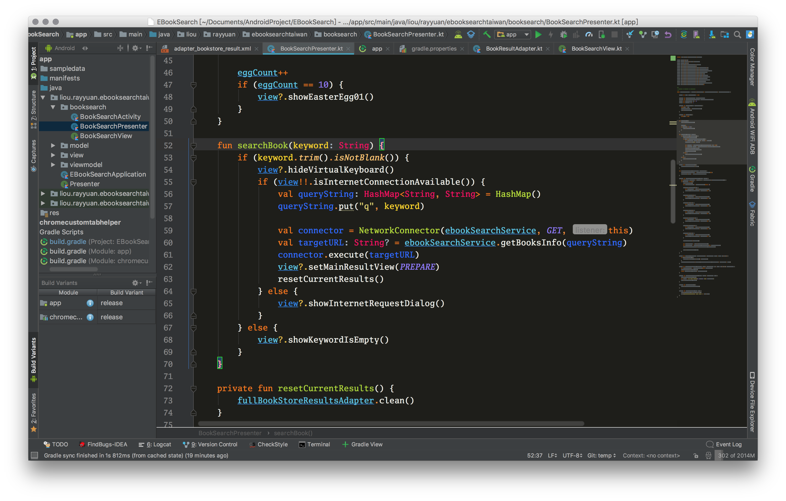Click Sync Project with Gradle Files icon

[x=684, y=35]
